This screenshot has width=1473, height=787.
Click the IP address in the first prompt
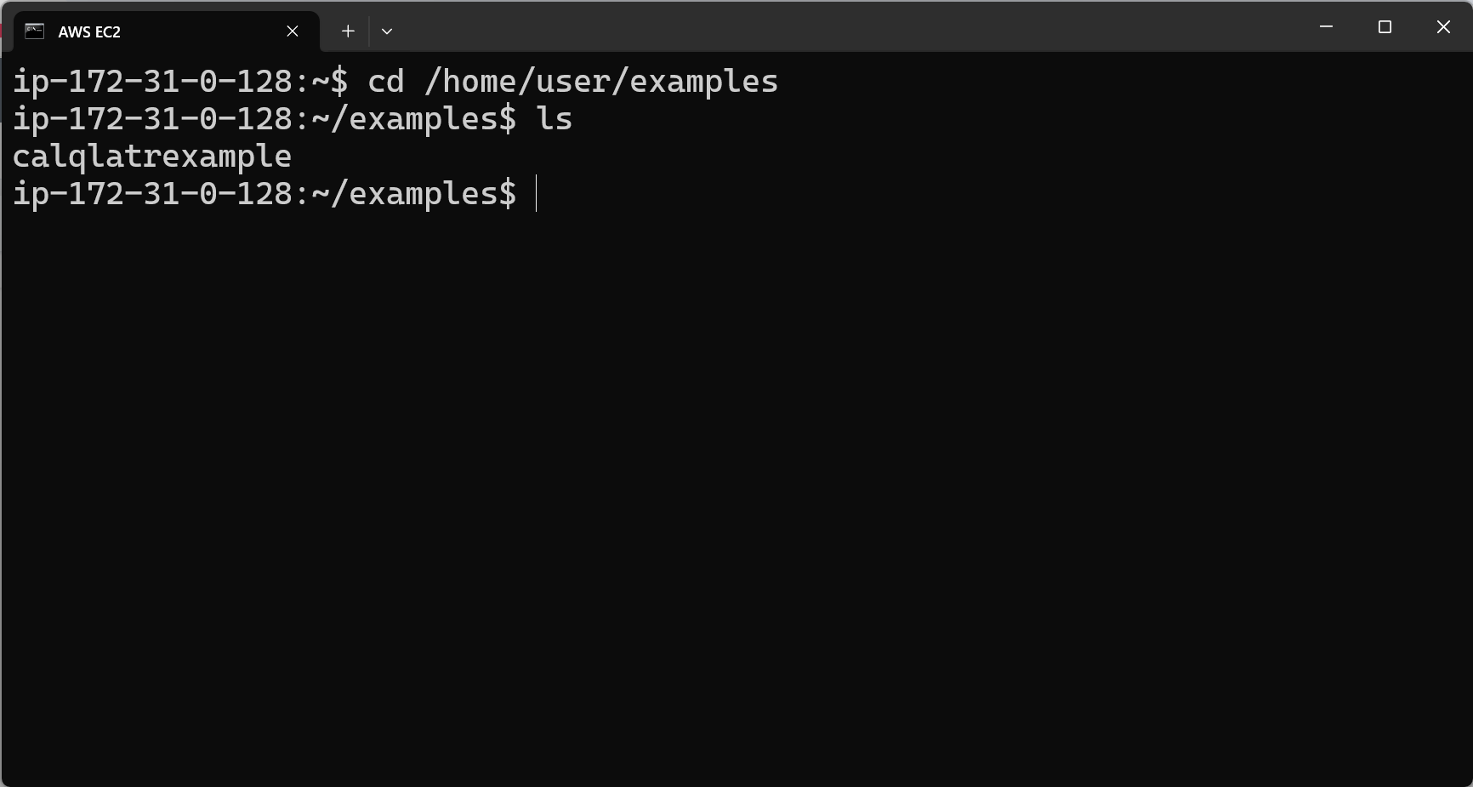point(153,82)
